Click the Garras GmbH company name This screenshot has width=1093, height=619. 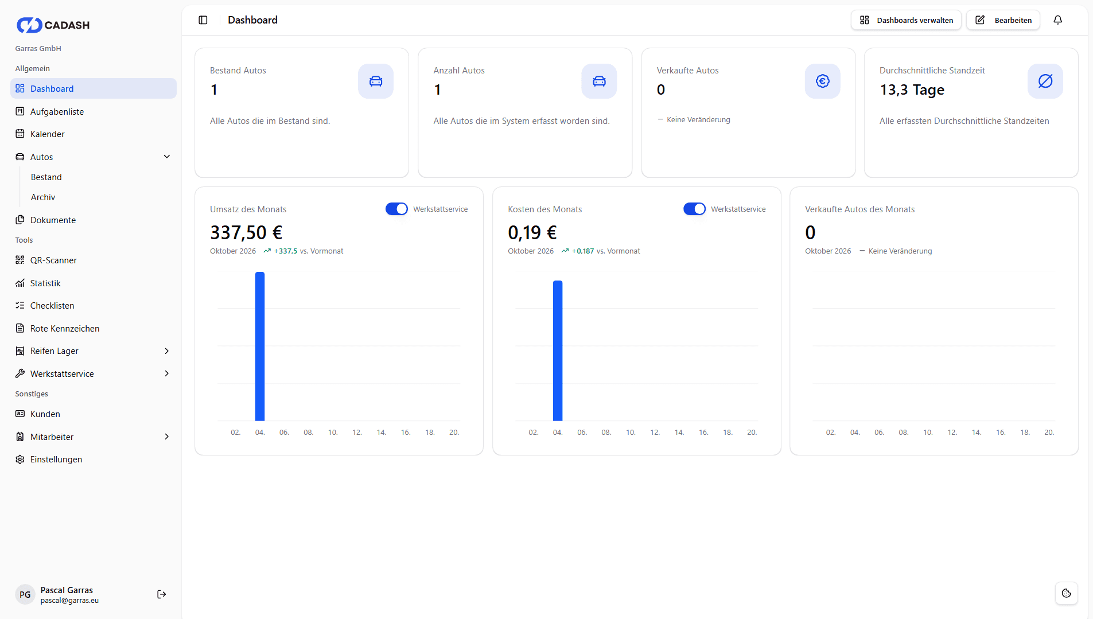38,49
